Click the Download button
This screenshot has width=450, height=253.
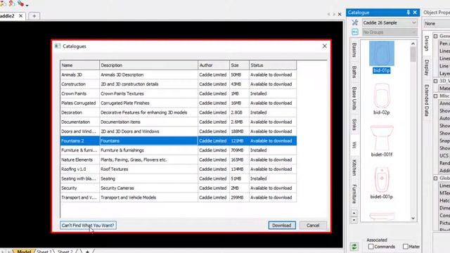coord(281,225)
